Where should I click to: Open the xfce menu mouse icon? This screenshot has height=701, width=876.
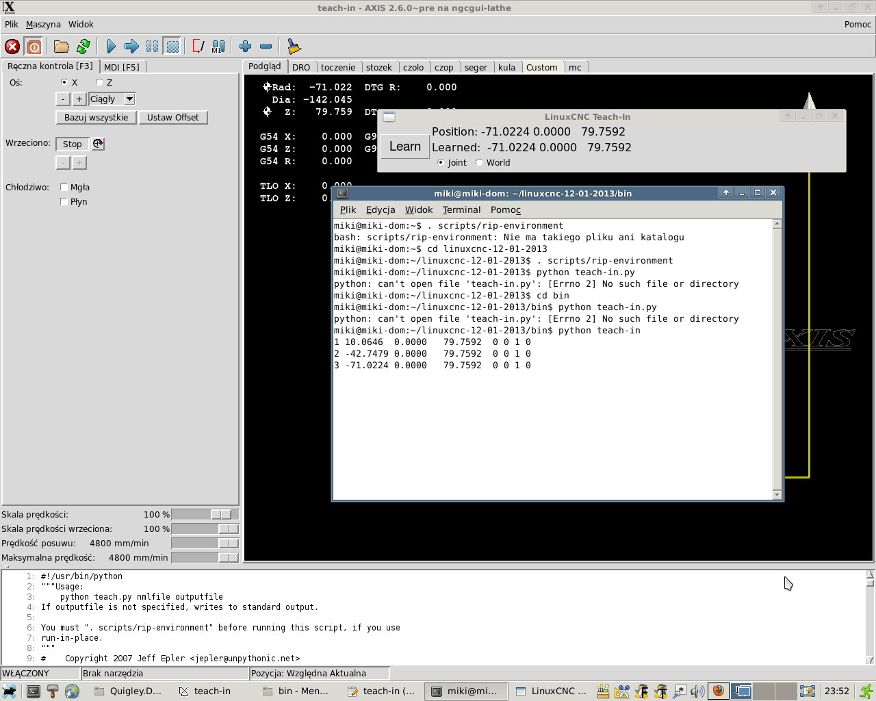point(10,691)
